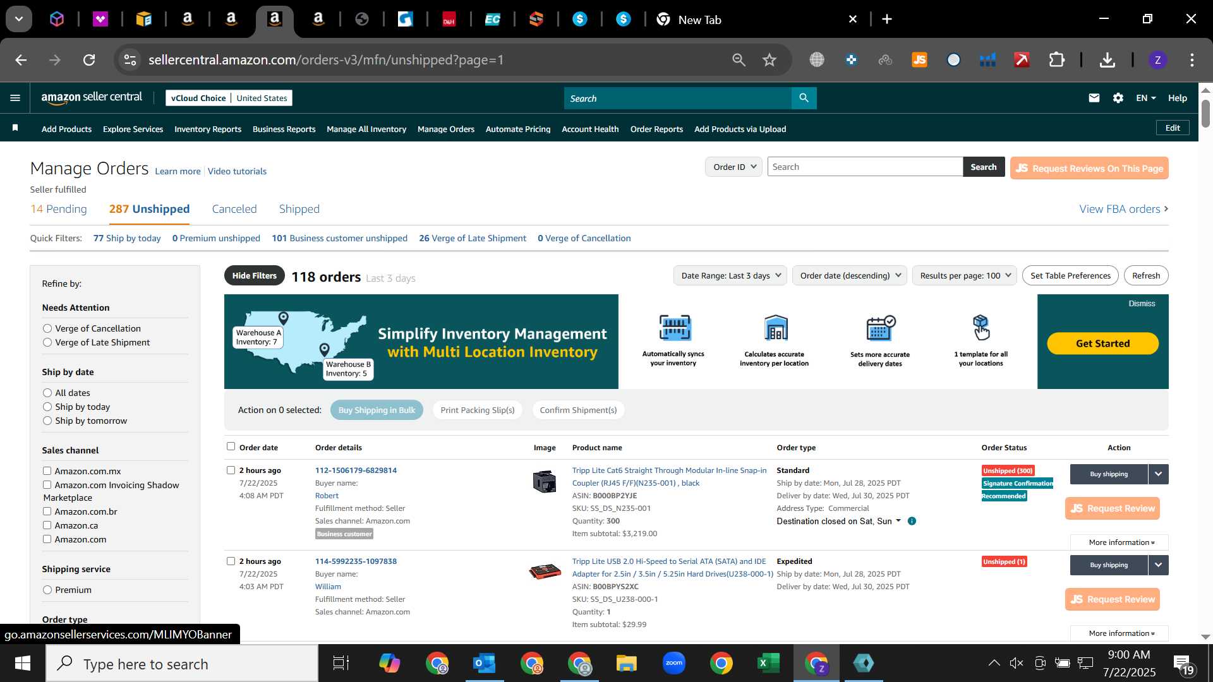Viewport: 1213px width, 682px height.
Task: Open the hamburger navigation menu
Action: pos(15,98)
